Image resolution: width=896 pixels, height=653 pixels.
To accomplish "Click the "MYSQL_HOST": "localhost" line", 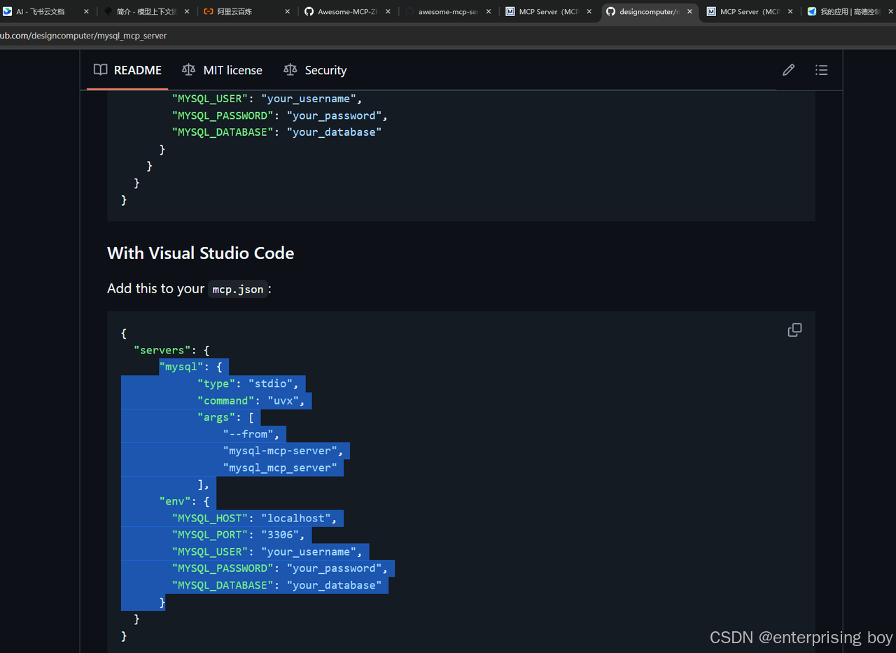I will pos(255,518).
